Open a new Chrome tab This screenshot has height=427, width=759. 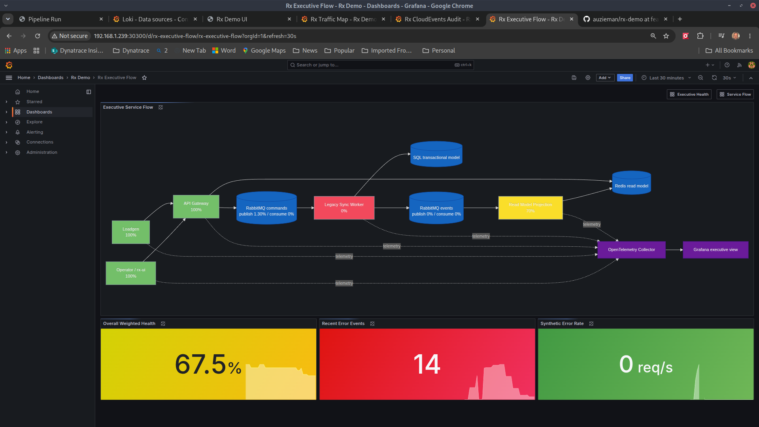[680, 19]
